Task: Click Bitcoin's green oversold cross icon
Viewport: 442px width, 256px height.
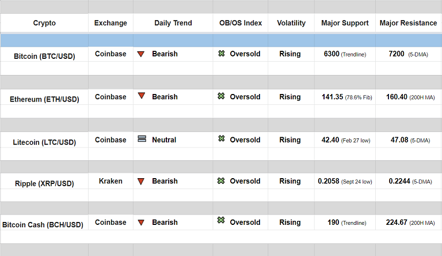Action: coord(222,54)
